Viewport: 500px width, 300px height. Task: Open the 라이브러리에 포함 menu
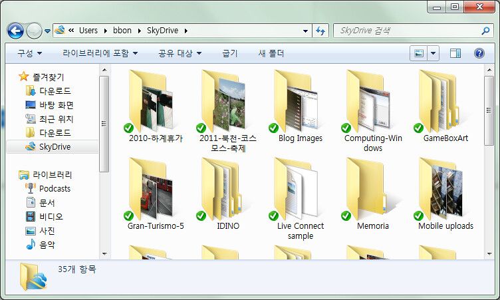coord(100,53)
